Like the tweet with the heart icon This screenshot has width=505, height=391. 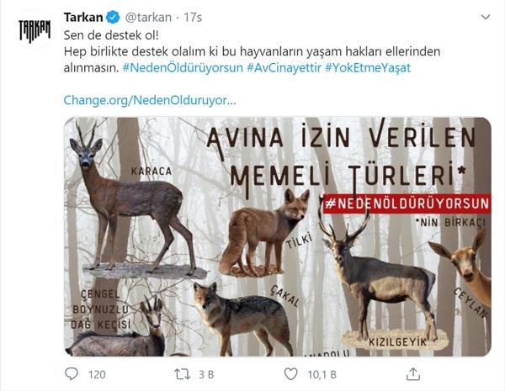pos(291,374)
